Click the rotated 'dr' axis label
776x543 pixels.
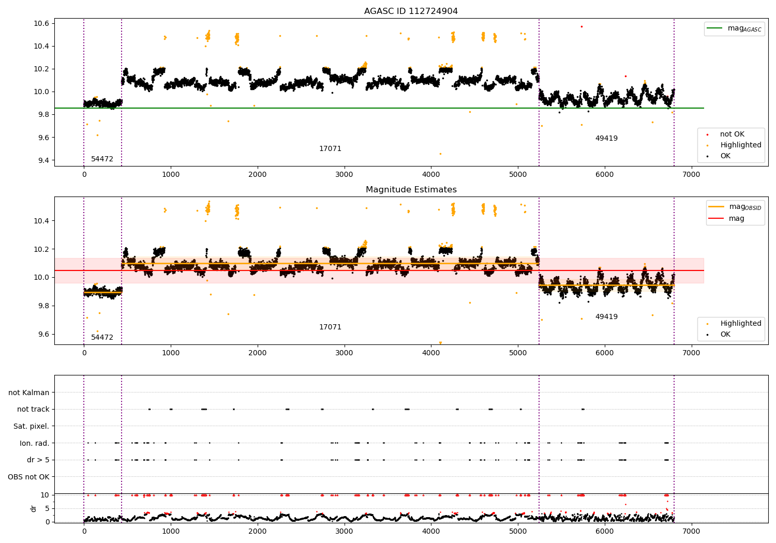coord(34,508)
